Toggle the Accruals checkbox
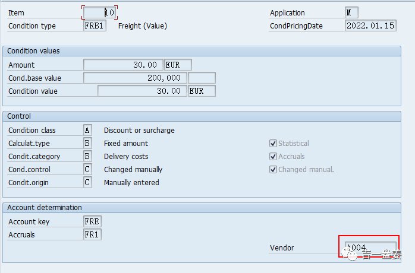This screenshot has height=273, width=415. pyautogui.click(x=273, y=157)
